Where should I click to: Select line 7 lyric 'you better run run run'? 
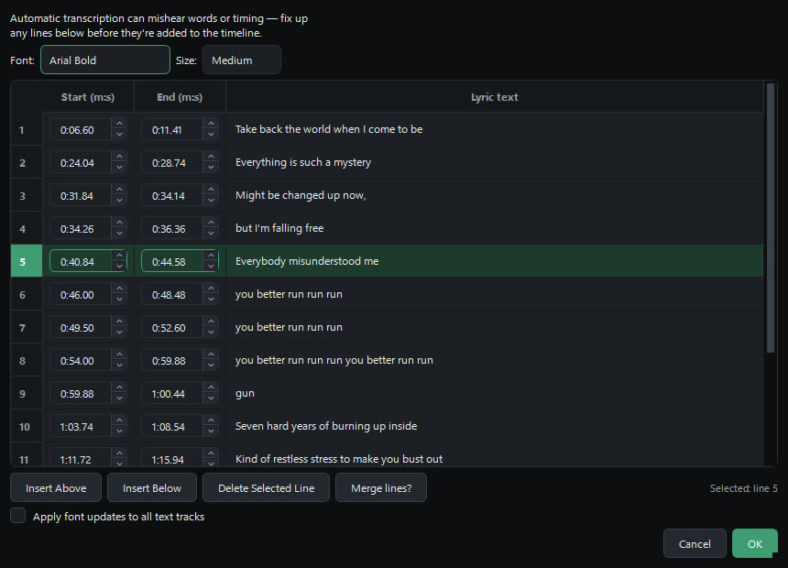click(x=289, y=327)
